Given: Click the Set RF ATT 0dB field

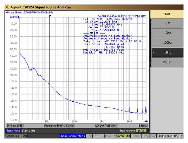Looking at the screenshot, I should point(16,136).
